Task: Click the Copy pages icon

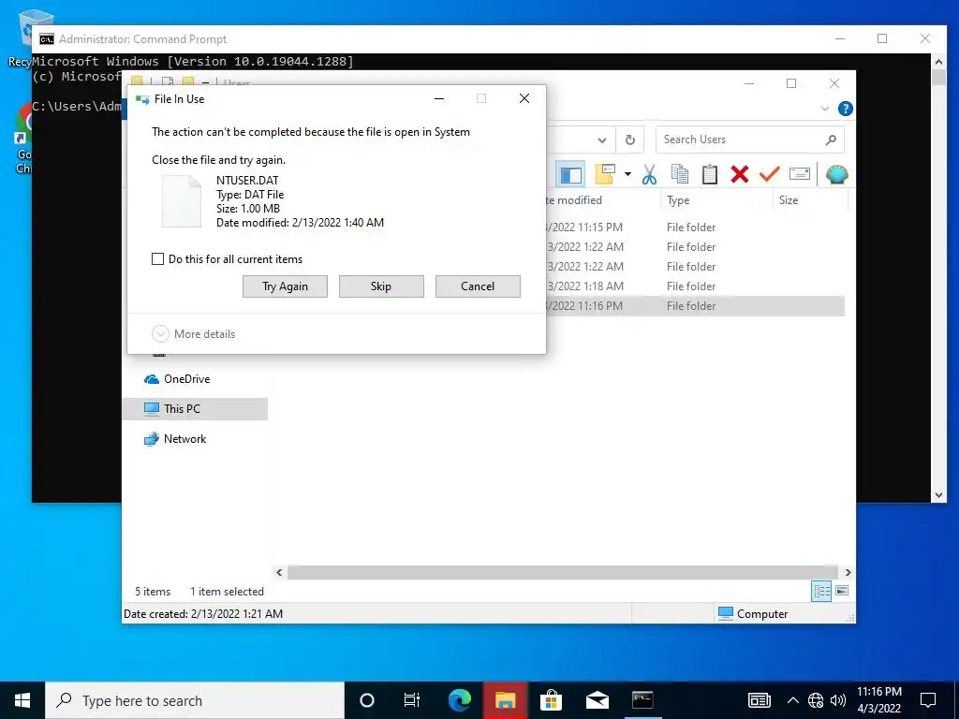Action: click(x=680, y=175)
